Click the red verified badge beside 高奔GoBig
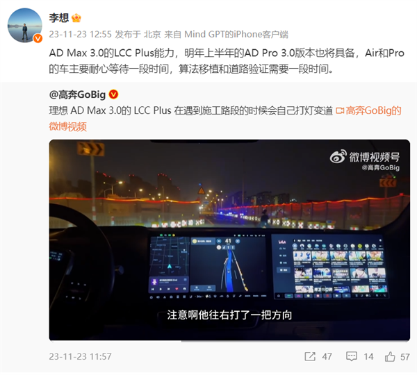Image resolution: width=417 pixels, height=375 pixels. (x=113, y=94)
